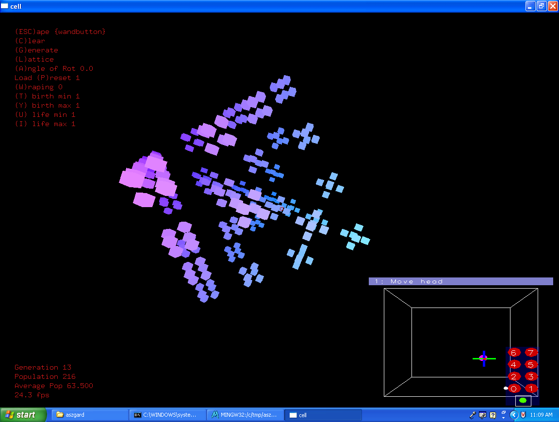
Task: Select red wand button 4
Action: 514,364
